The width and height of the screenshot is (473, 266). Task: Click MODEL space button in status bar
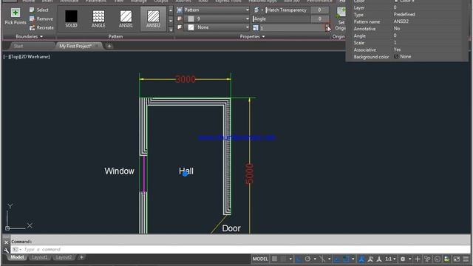pyautogui.click(x=260, y=259)
